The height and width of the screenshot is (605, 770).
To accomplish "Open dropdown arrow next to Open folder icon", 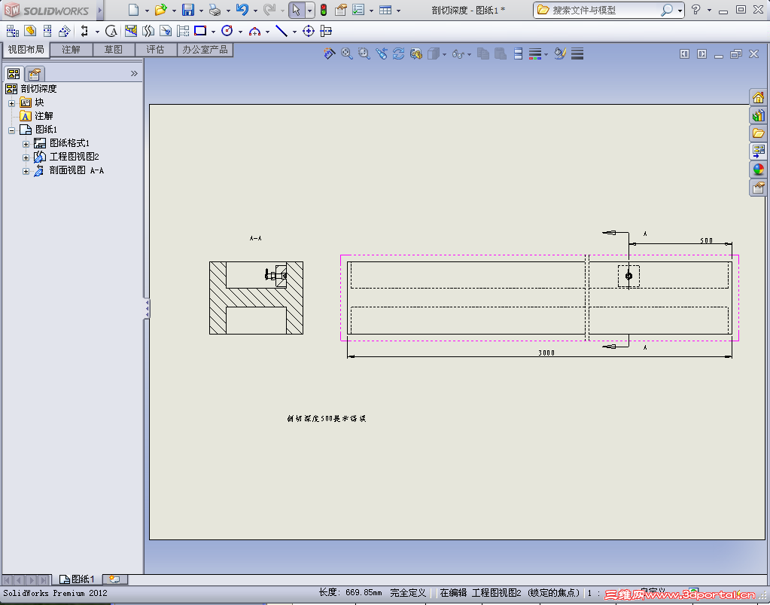I will [174, 11].
